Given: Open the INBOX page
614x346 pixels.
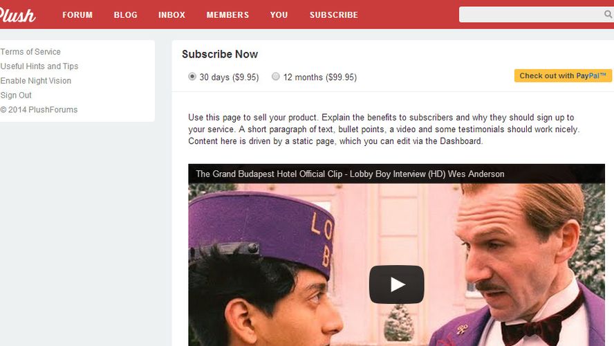Looking at the screenshot, I should point(172,15).
